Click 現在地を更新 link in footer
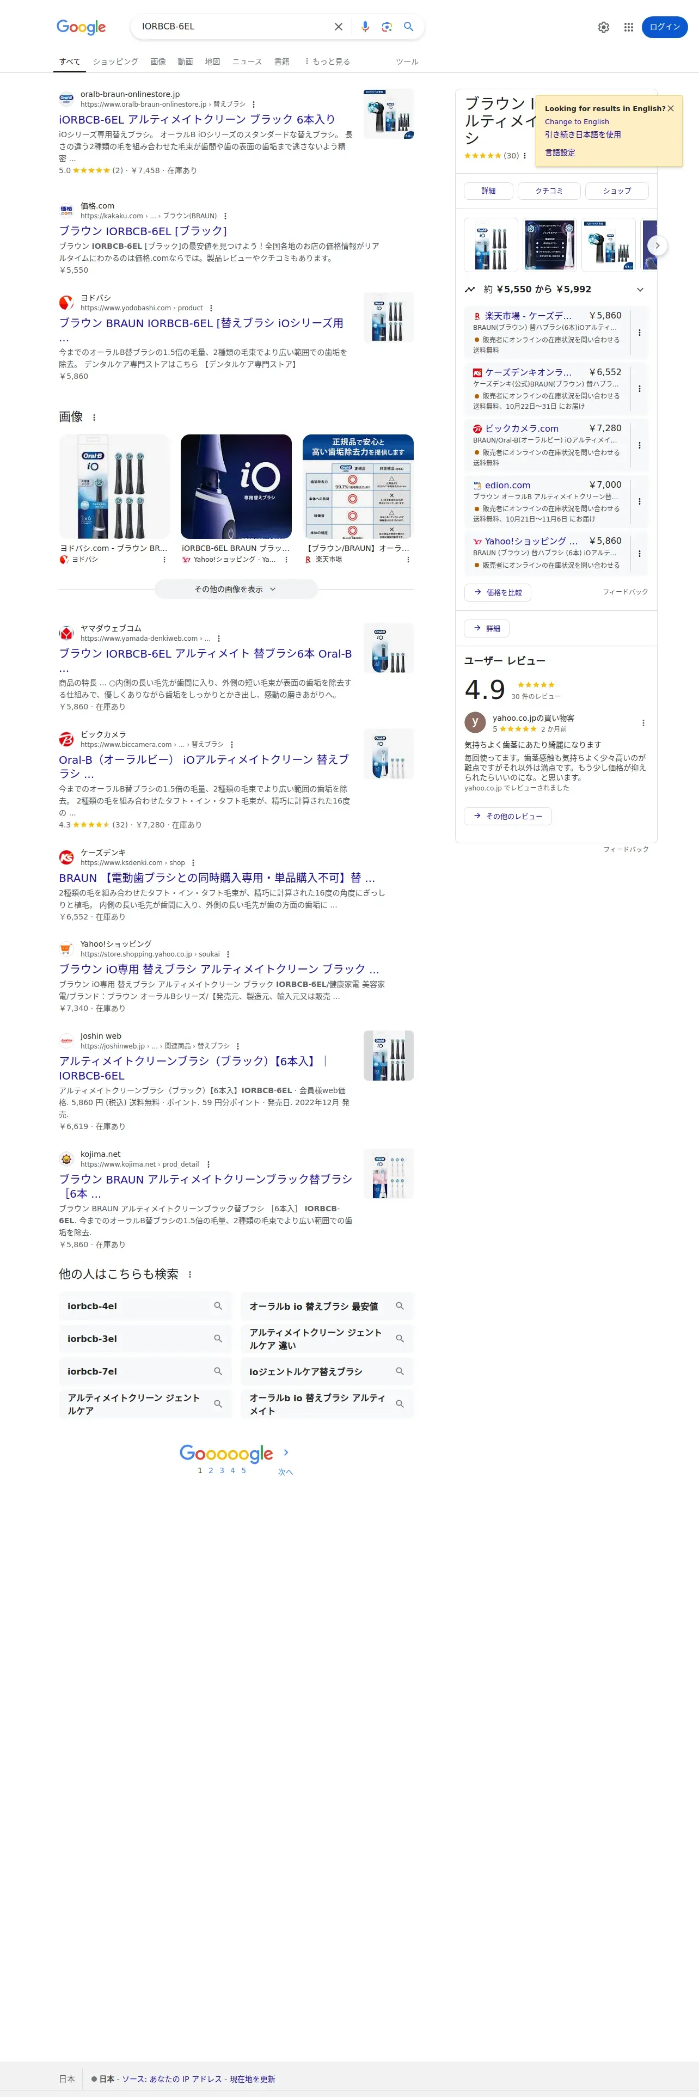 point(252,2078)
